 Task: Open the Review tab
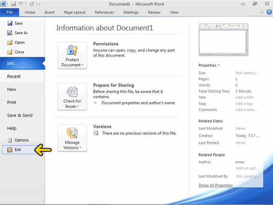[154, 12]
